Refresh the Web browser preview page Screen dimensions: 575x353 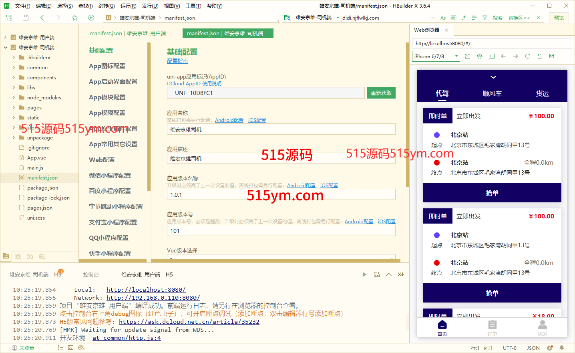pos(527,56)
